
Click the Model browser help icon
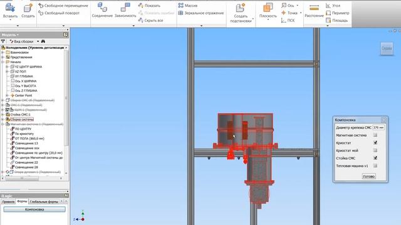pyautogui.click(x=65, y=34)
